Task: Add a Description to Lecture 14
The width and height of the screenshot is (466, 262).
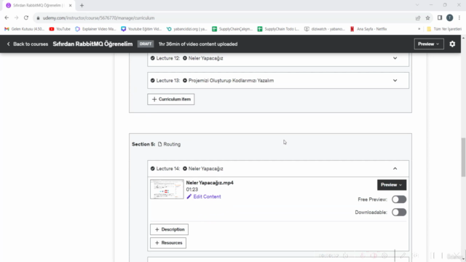Action: tap(169, 229)
